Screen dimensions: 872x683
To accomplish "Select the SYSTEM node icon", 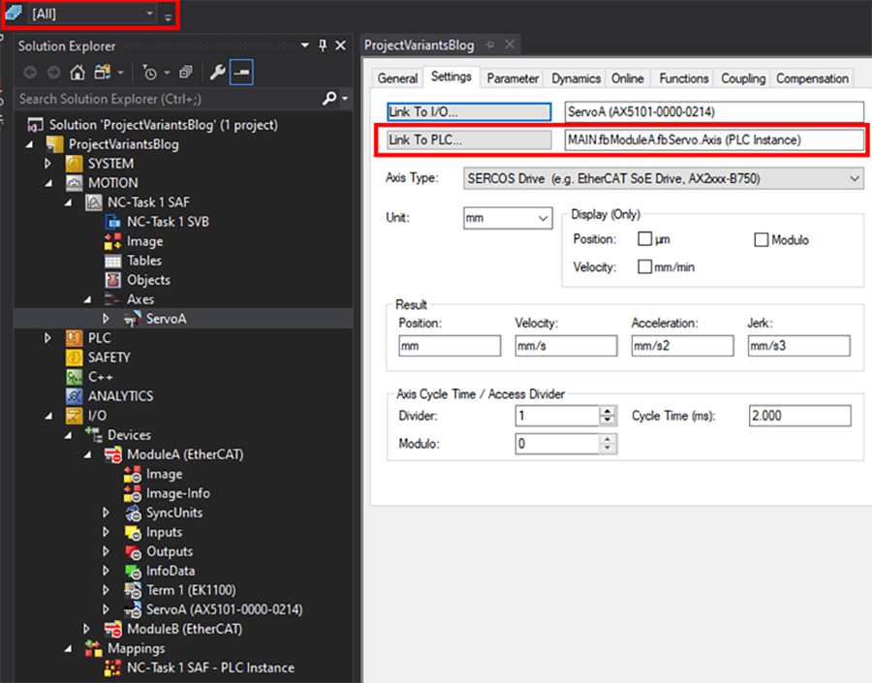I will click(x=75, y=164).
